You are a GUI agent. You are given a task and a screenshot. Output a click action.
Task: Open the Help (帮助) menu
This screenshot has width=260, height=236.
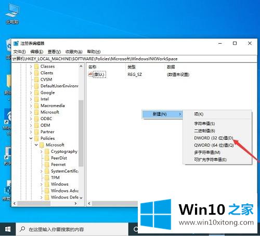point(94,51)
